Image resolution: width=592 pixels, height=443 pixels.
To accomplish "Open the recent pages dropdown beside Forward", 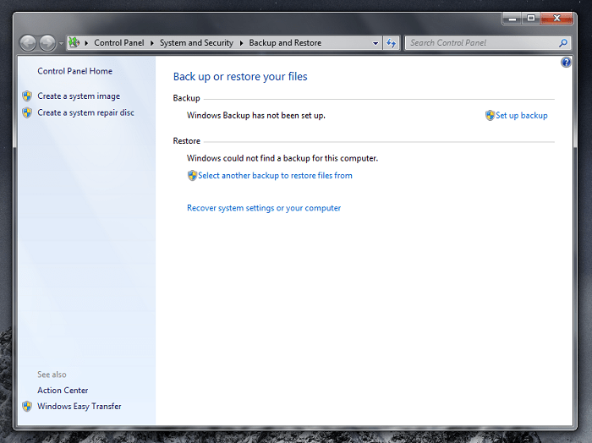I will (62, 43).
